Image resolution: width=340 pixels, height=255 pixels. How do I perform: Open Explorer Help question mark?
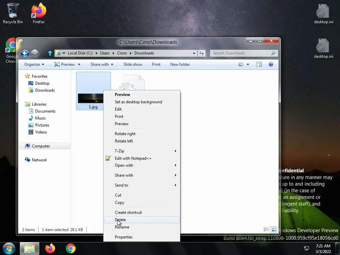(x=271, y=64)
